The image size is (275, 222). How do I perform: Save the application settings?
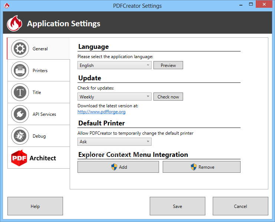(178, 206)
